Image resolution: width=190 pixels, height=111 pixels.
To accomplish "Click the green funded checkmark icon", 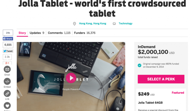I will [139, 65].
